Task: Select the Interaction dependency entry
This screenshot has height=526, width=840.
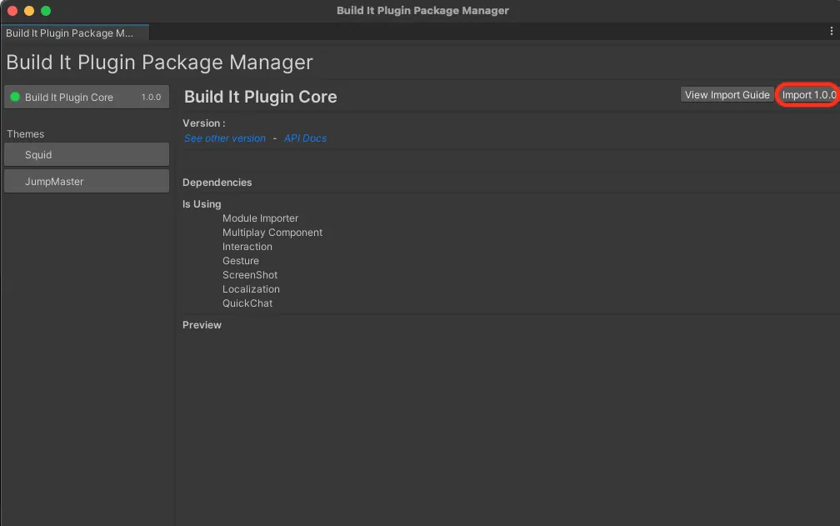Action: pyautogui.click(x=247, y=247)
